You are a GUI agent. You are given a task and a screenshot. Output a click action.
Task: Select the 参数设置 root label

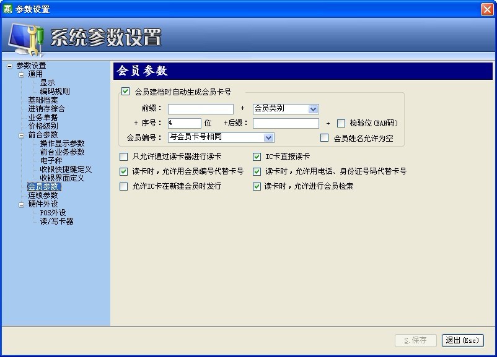click(x=32, y=66)
